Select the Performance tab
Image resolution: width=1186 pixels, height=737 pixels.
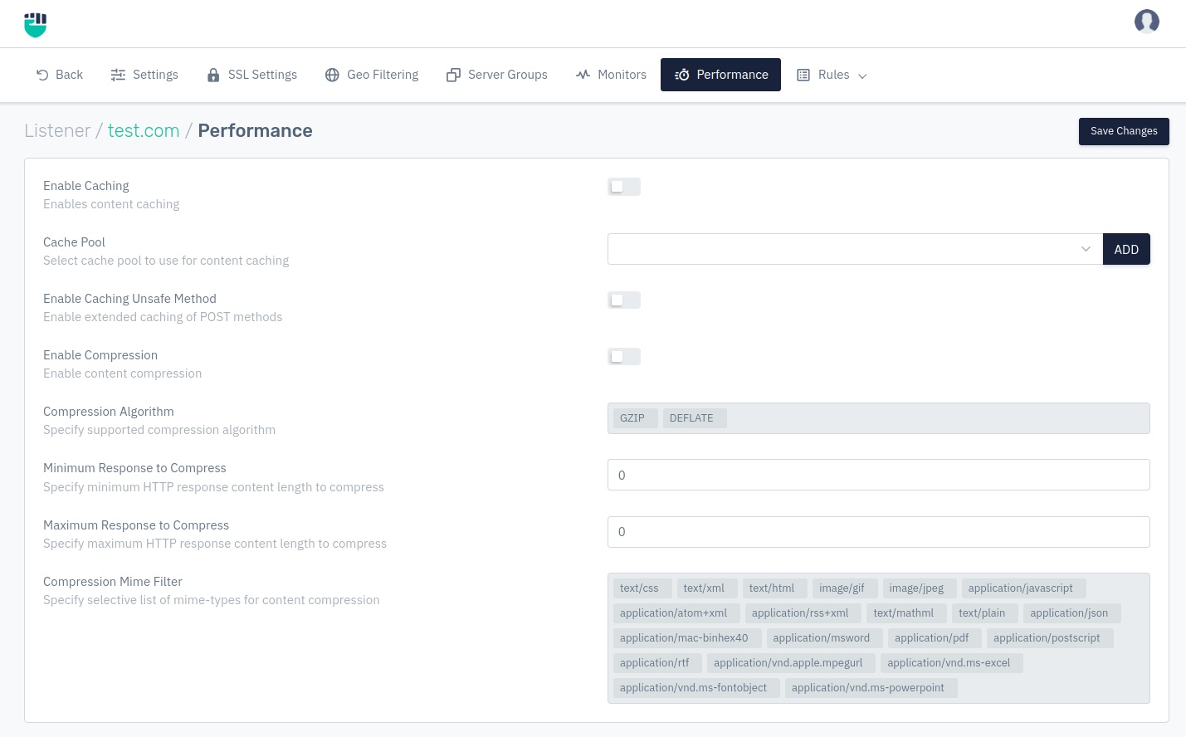[720, 75]
